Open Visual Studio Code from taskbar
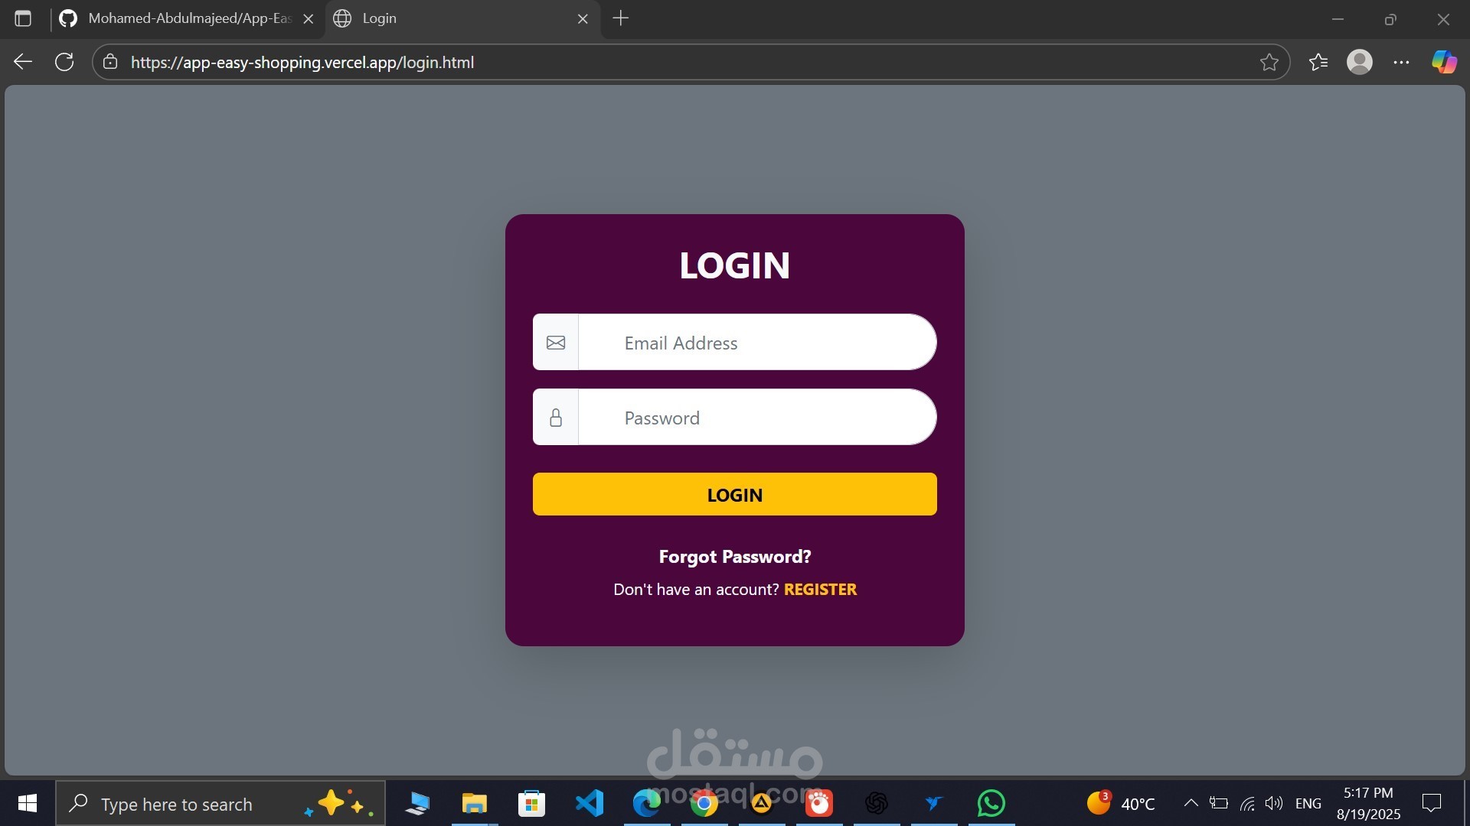Viewport: 1470px width, 826px height. (x=589, y=803)
